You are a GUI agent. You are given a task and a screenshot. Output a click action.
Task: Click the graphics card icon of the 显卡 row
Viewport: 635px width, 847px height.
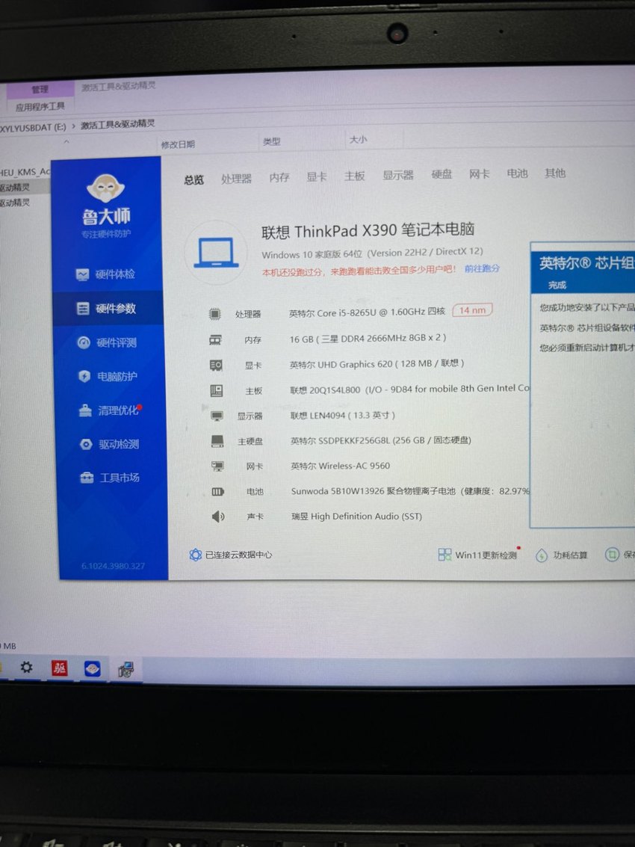click(216, 365)
